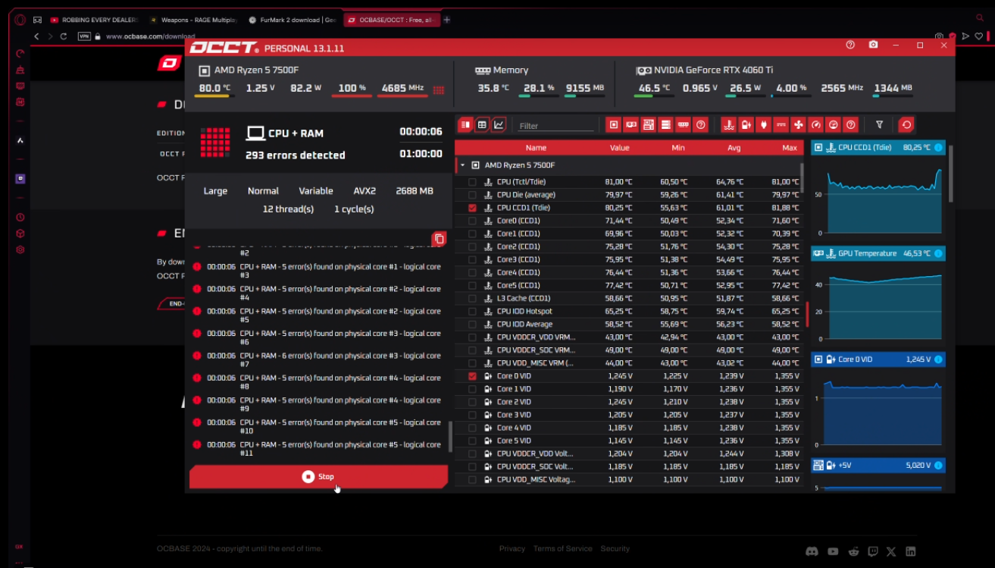Go back in the browser

pos(36,36)
